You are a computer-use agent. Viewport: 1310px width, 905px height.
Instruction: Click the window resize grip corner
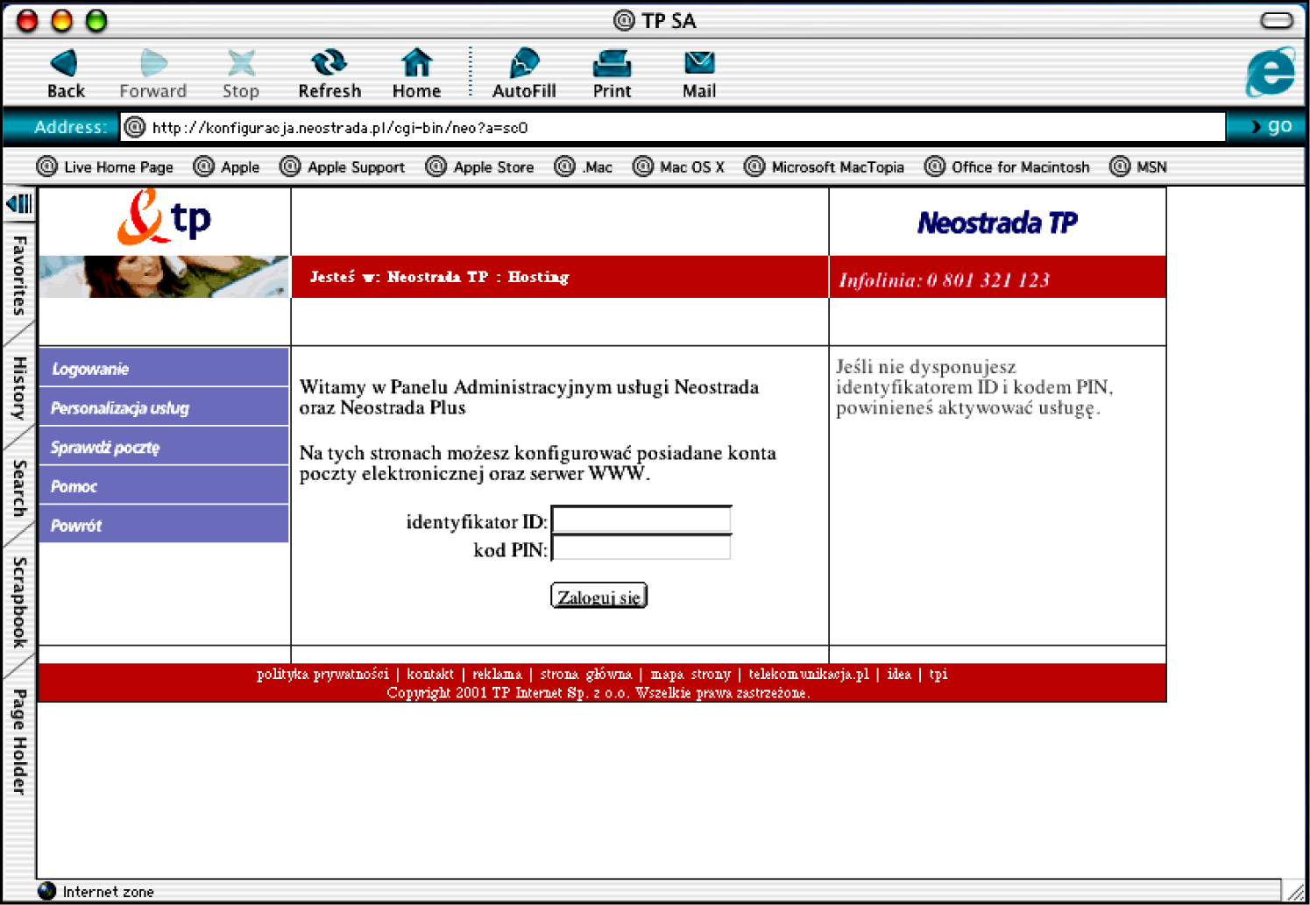click(x=1295, y=891)
